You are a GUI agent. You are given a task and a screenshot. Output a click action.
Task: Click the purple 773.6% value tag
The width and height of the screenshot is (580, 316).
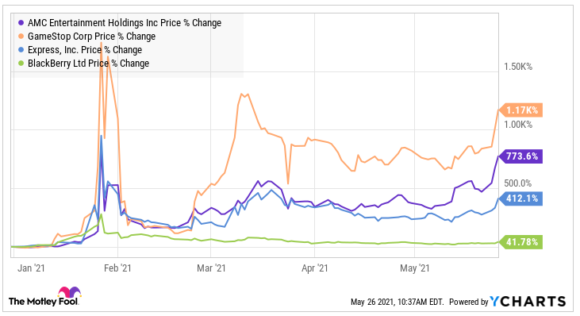pyautogui.click(x=520, y=156)
